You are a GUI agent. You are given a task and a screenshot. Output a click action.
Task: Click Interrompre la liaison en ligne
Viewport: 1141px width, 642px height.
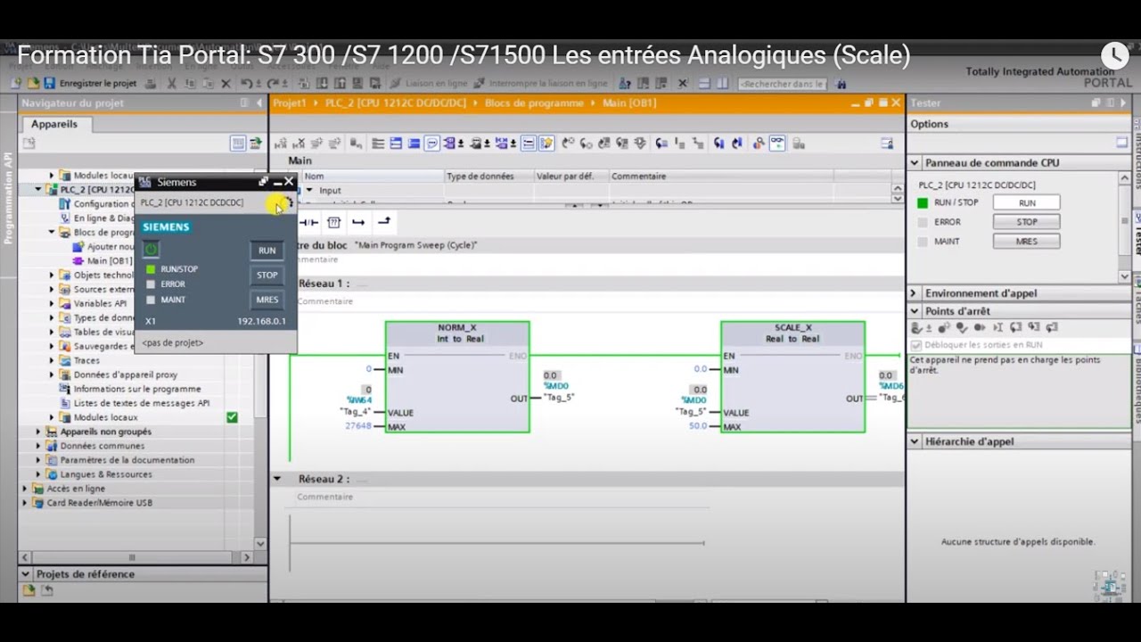(x=540, y=83)
